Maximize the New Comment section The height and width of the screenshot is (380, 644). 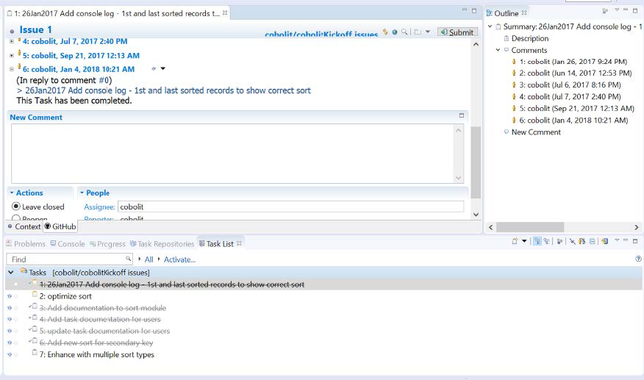461,116
